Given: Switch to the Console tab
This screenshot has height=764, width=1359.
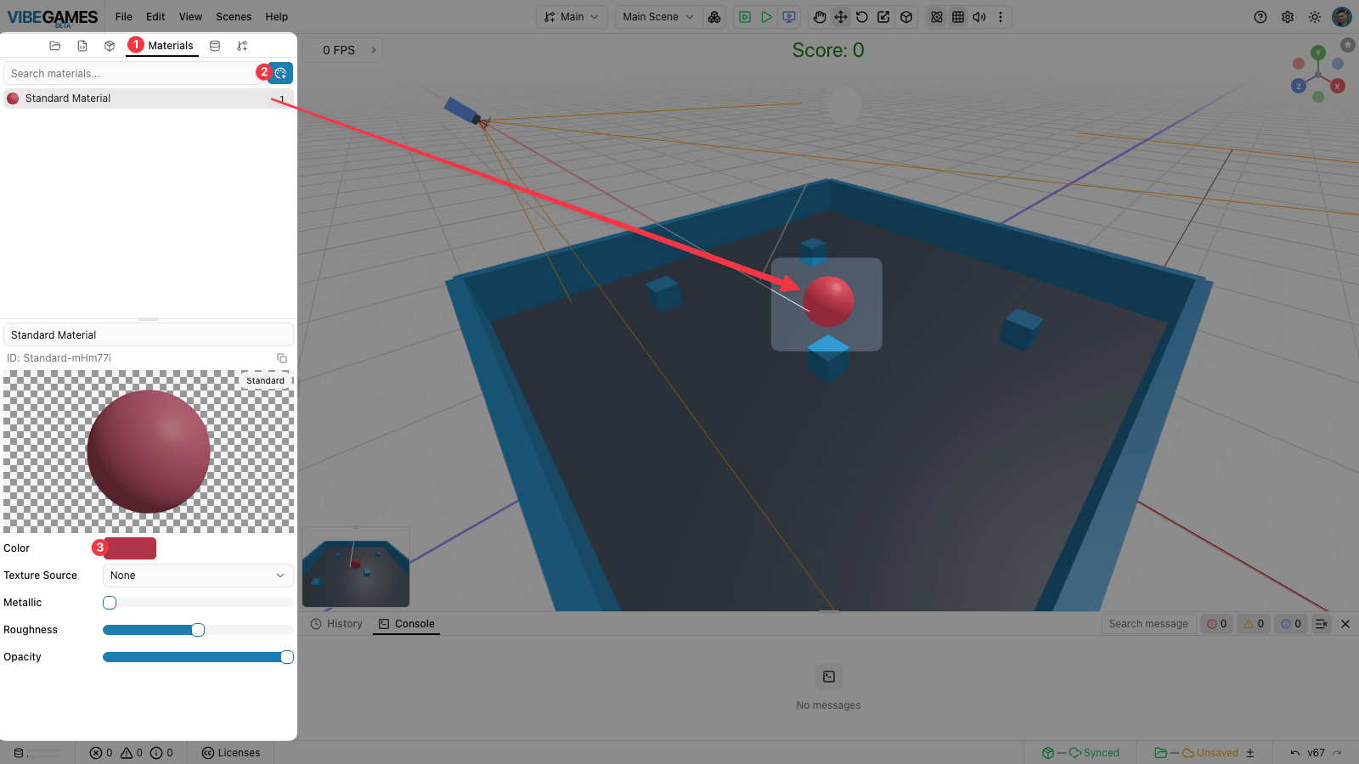Looking at the screenshot, I should click(406, 624).
